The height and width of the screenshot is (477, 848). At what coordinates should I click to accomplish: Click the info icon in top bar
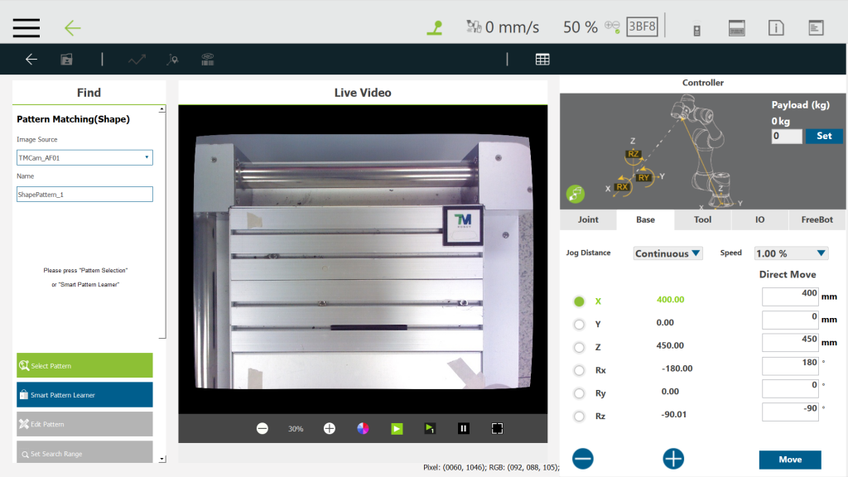point(776,28)
